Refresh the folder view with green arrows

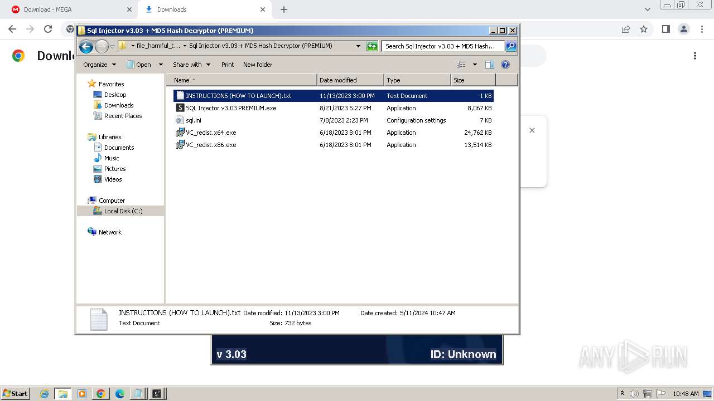[x=372, y=46]
